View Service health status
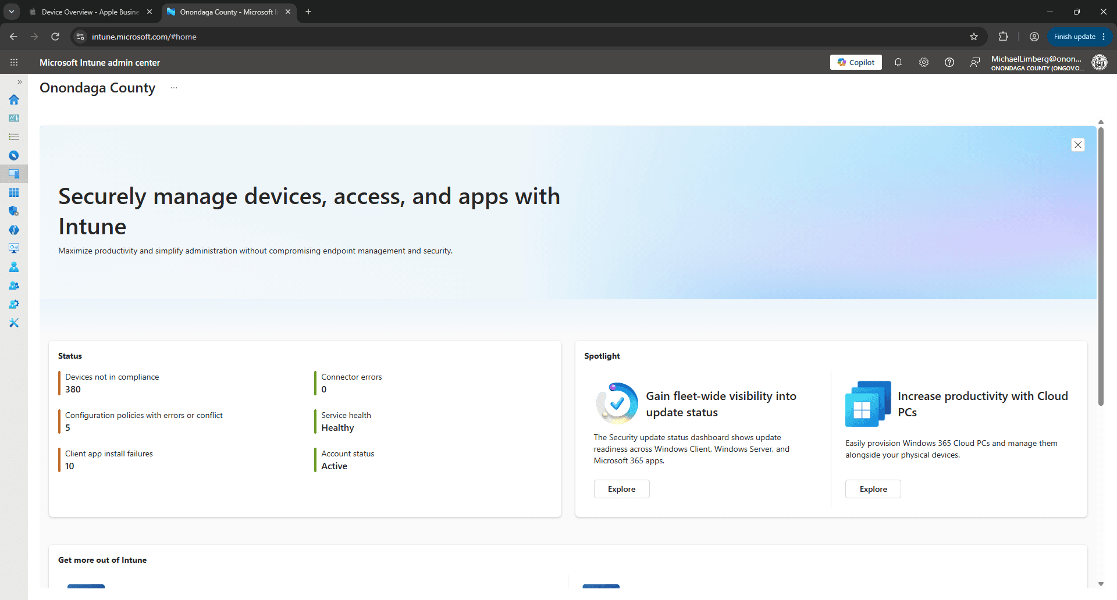Viewport: 1117px width, 600px height. tap(346, 422)
